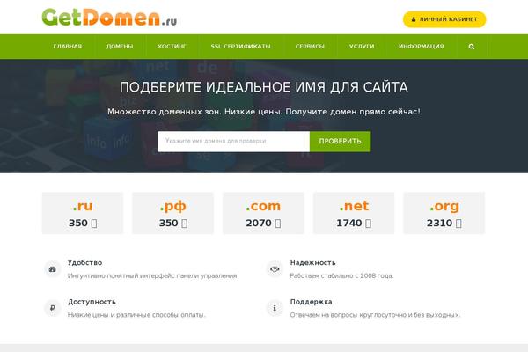Click the Доступность ruble icon
528x352 pixels.
(x=53, y=308)
